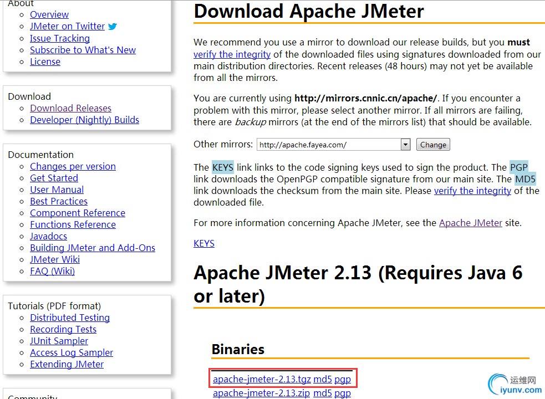Click the Tutorials (PDF format) heading
This screenshot has height=399, width=545.
tap(54, 306)
